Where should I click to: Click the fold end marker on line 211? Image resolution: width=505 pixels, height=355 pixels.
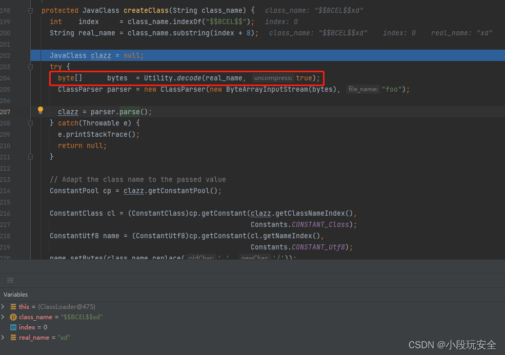click(30, 157)
